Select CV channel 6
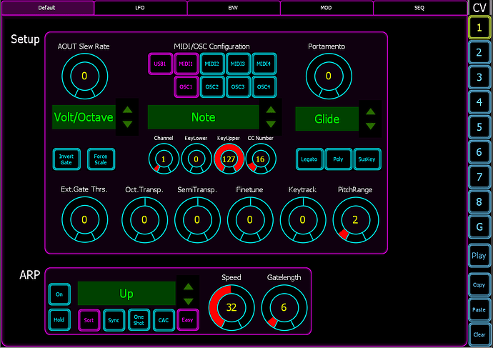493x348 pixels. pyautogui.click(x=479, y=152)
